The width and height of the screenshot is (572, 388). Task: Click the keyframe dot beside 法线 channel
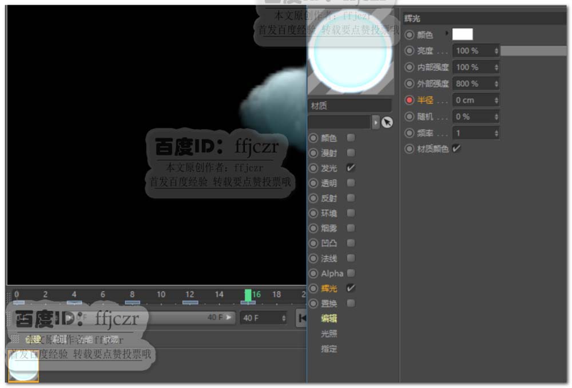(313, 259)
